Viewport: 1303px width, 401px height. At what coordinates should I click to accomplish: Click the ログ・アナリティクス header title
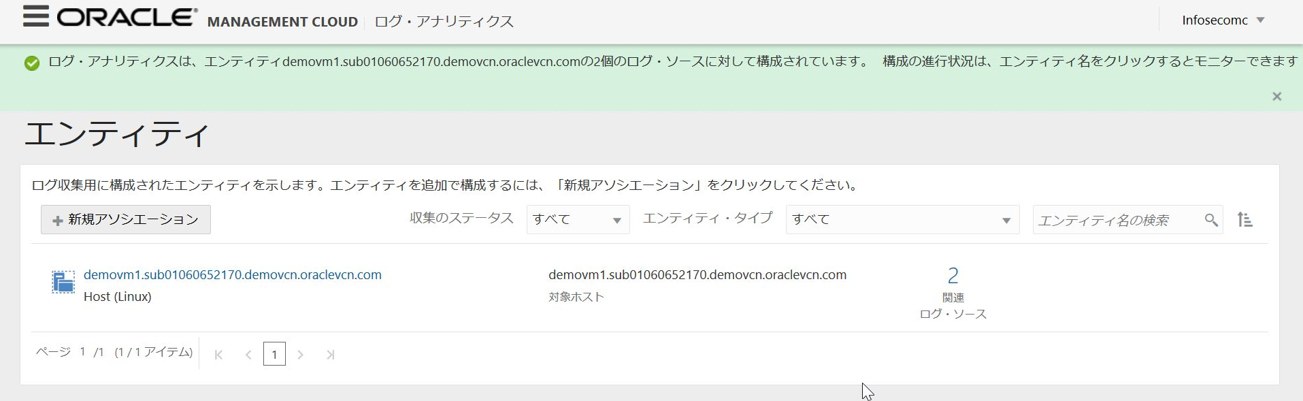444,22
